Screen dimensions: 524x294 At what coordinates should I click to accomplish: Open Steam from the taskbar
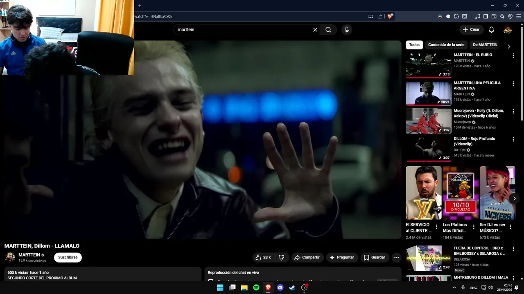292,287
